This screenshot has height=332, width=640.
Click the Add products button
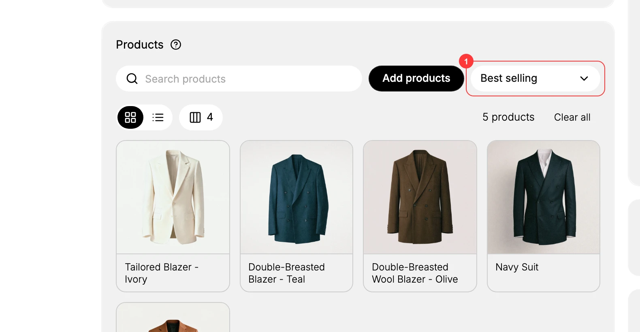coord(416,79)
